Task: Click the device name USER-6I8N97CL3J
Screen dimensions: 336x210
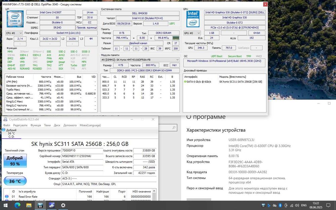Action: pos(241,140)
